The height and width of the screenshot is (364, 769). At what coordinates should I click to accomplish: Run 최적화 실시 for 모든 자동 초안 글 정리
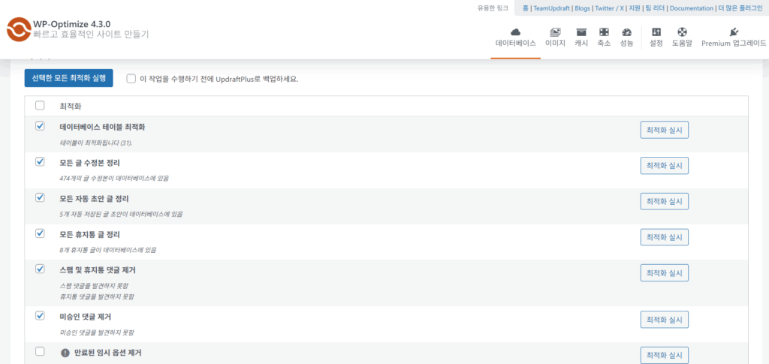(x=665, y=201)
